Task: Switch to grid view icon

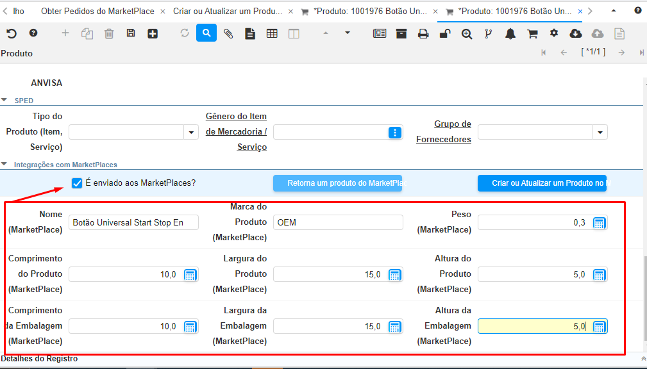Action: (x=272, y=33)
